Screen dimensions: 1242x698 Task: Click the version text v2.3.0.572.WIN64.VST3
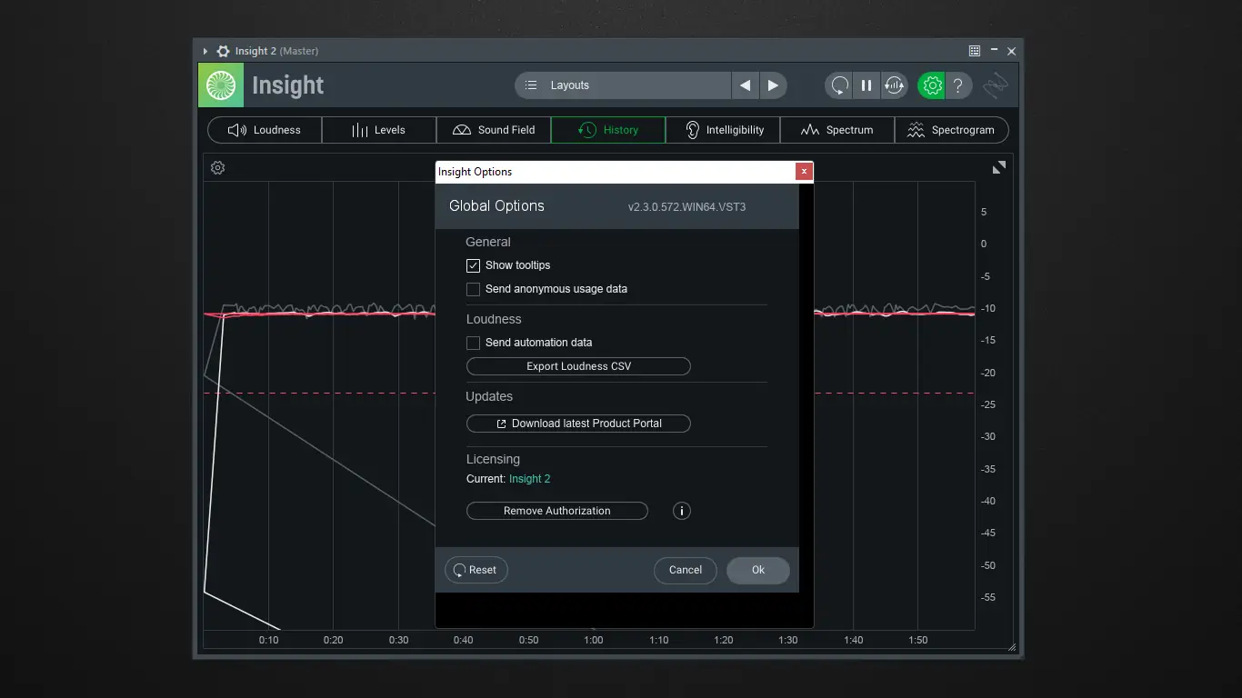click(x=686, y=207)
